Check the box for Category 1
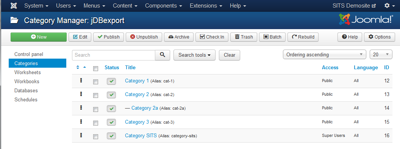 point(96,82)
